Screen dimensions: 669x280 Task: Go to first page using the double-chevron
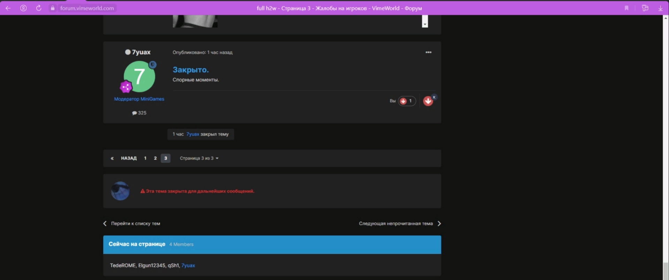(112, 158)
